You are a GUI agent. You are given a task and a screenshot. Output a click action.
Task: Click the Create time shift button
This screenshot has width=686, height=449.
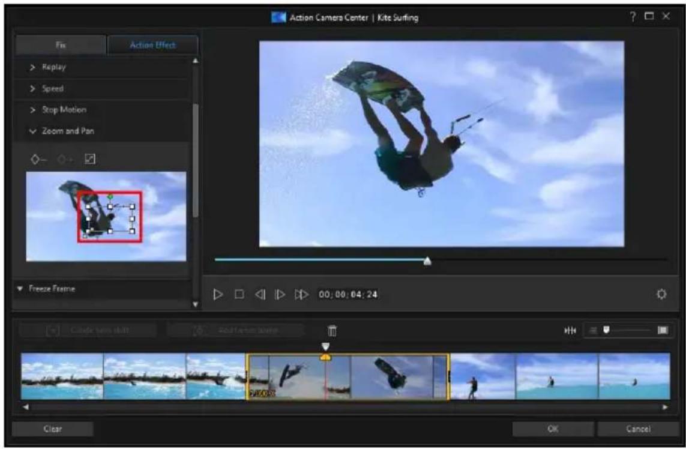[x=88, y=330]
